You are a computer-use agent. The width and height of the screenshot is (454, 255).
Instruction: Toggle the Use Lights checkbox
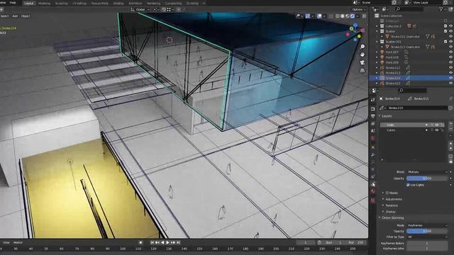click(x=409, y=185)
